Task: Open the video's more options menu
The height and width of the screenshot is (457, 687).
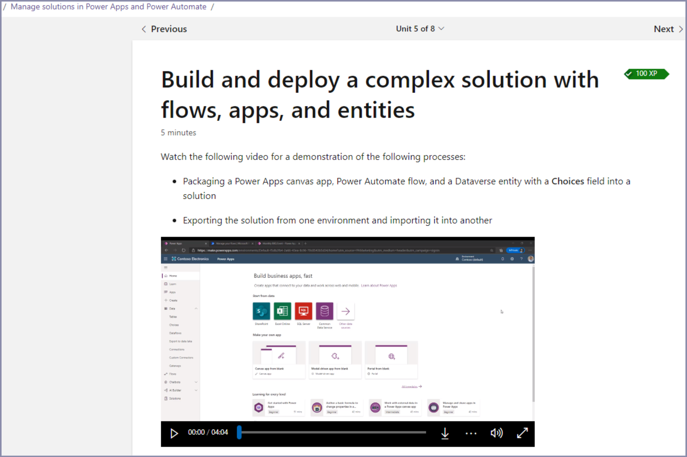Action: [471, 433]
